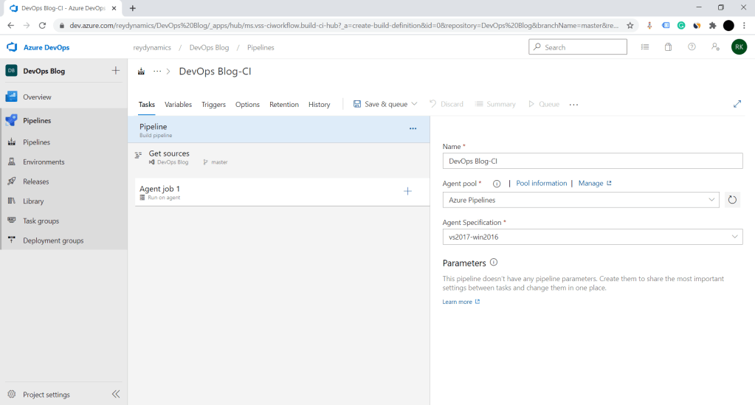
Task: Switch to the Variables tab
Action: click(x=178, y=105)
